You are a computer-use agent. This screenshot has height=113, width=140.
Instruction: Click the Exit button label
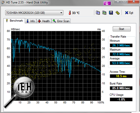point(131,13)
